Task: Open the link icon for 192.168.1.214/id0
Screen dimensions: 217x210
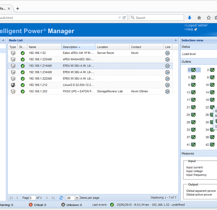Action: [x=167, y=66]
